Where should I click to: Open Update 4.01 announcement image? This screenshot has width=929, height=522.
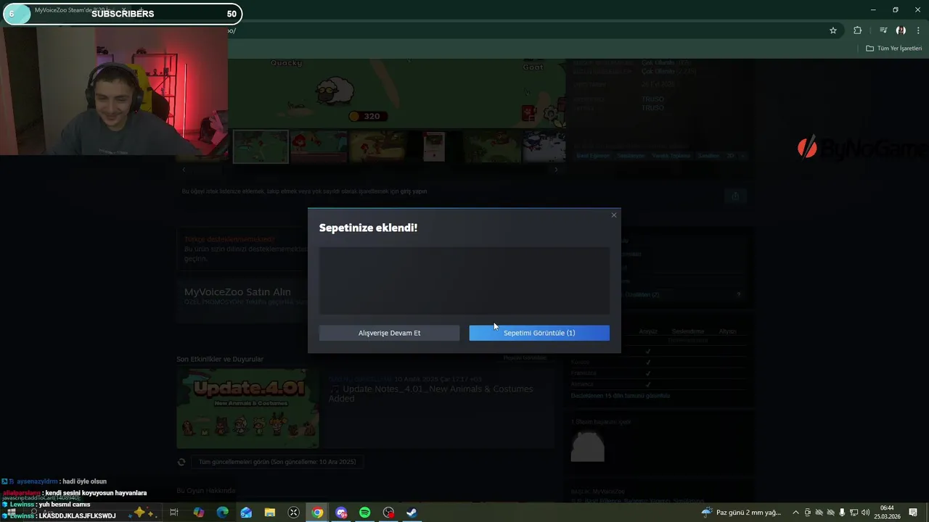click(x=247, y=408)
